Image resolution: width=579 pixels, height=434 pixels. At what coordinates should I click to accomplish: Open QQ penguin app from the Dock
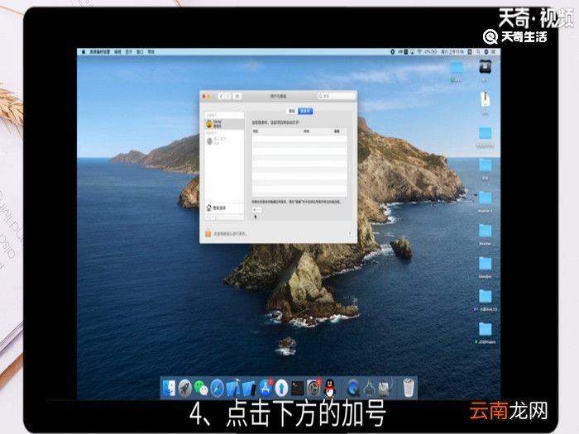tap(330, 388)
